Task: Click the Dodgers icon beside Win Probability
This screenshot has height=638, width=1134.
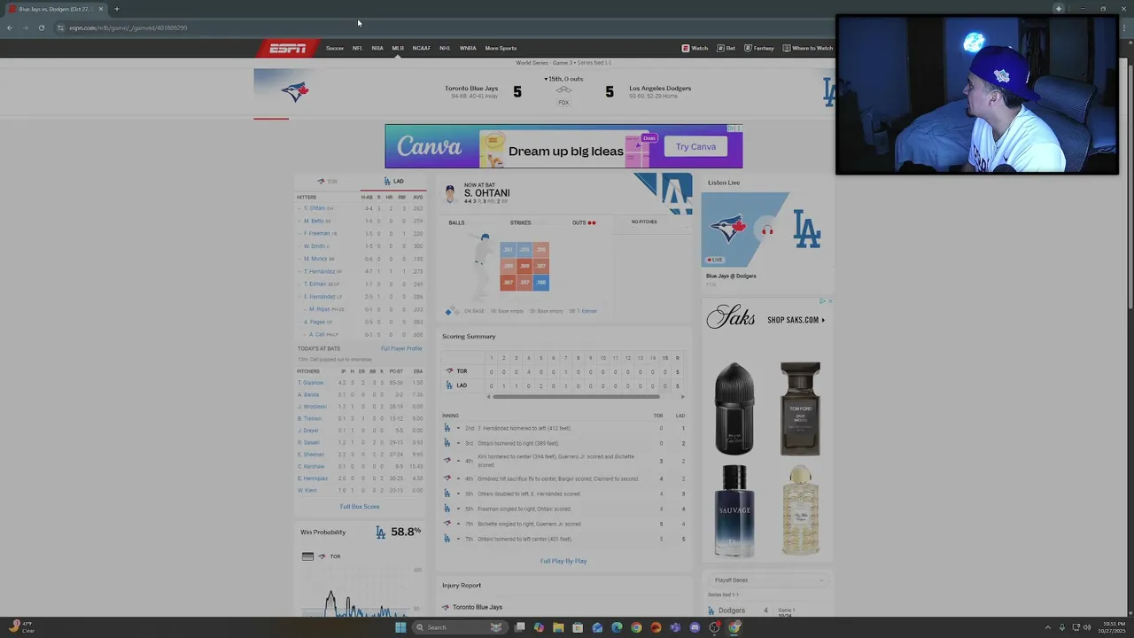Action: click(x=380, y=533)
